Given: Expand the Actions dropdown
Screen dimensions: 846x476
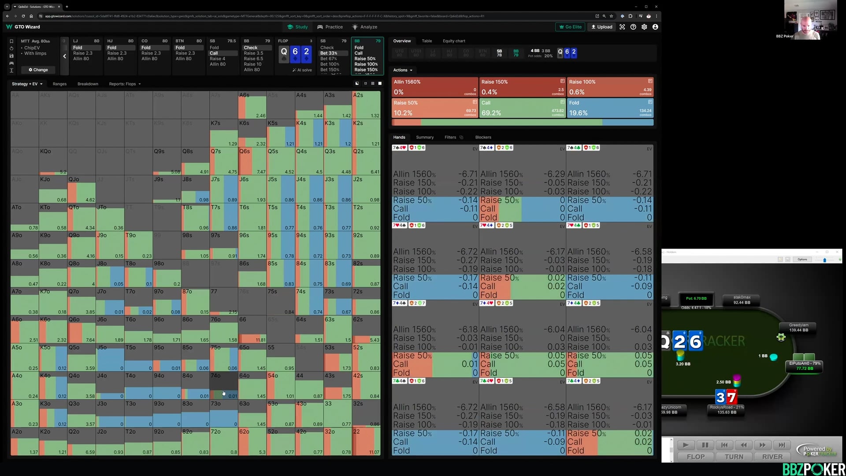Looking at the screenshot, I should [x=403, y=70].
